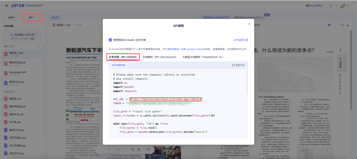Click the image icon of 多栏文本.png
Image resolution: width=357 pixels, height=159 pixels.
pos(6,153)
